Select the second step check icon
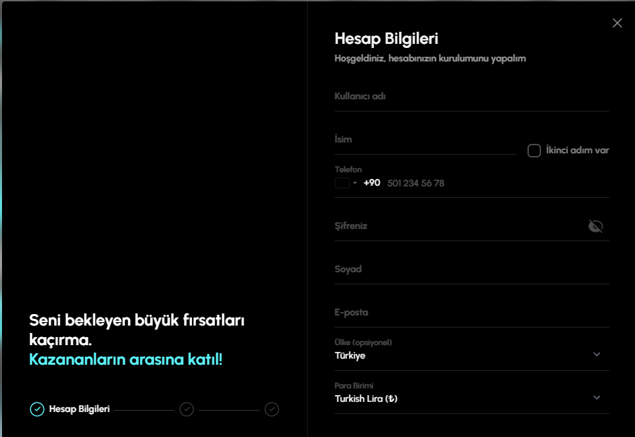This screenshot has height=437, width=635. [x=187, y=409]
